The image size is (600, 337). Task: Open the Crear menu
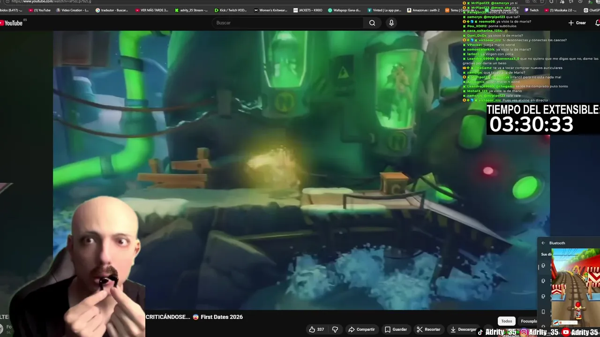577,23
